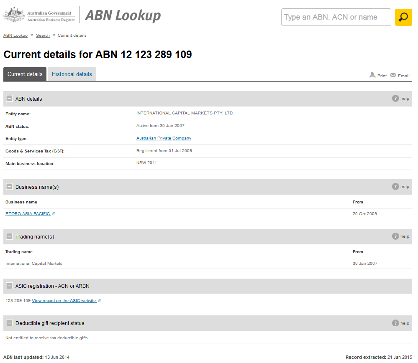Collapse the ASIC registration section
418x363 pixels.
pyautogui.click(x=9, y=286)
